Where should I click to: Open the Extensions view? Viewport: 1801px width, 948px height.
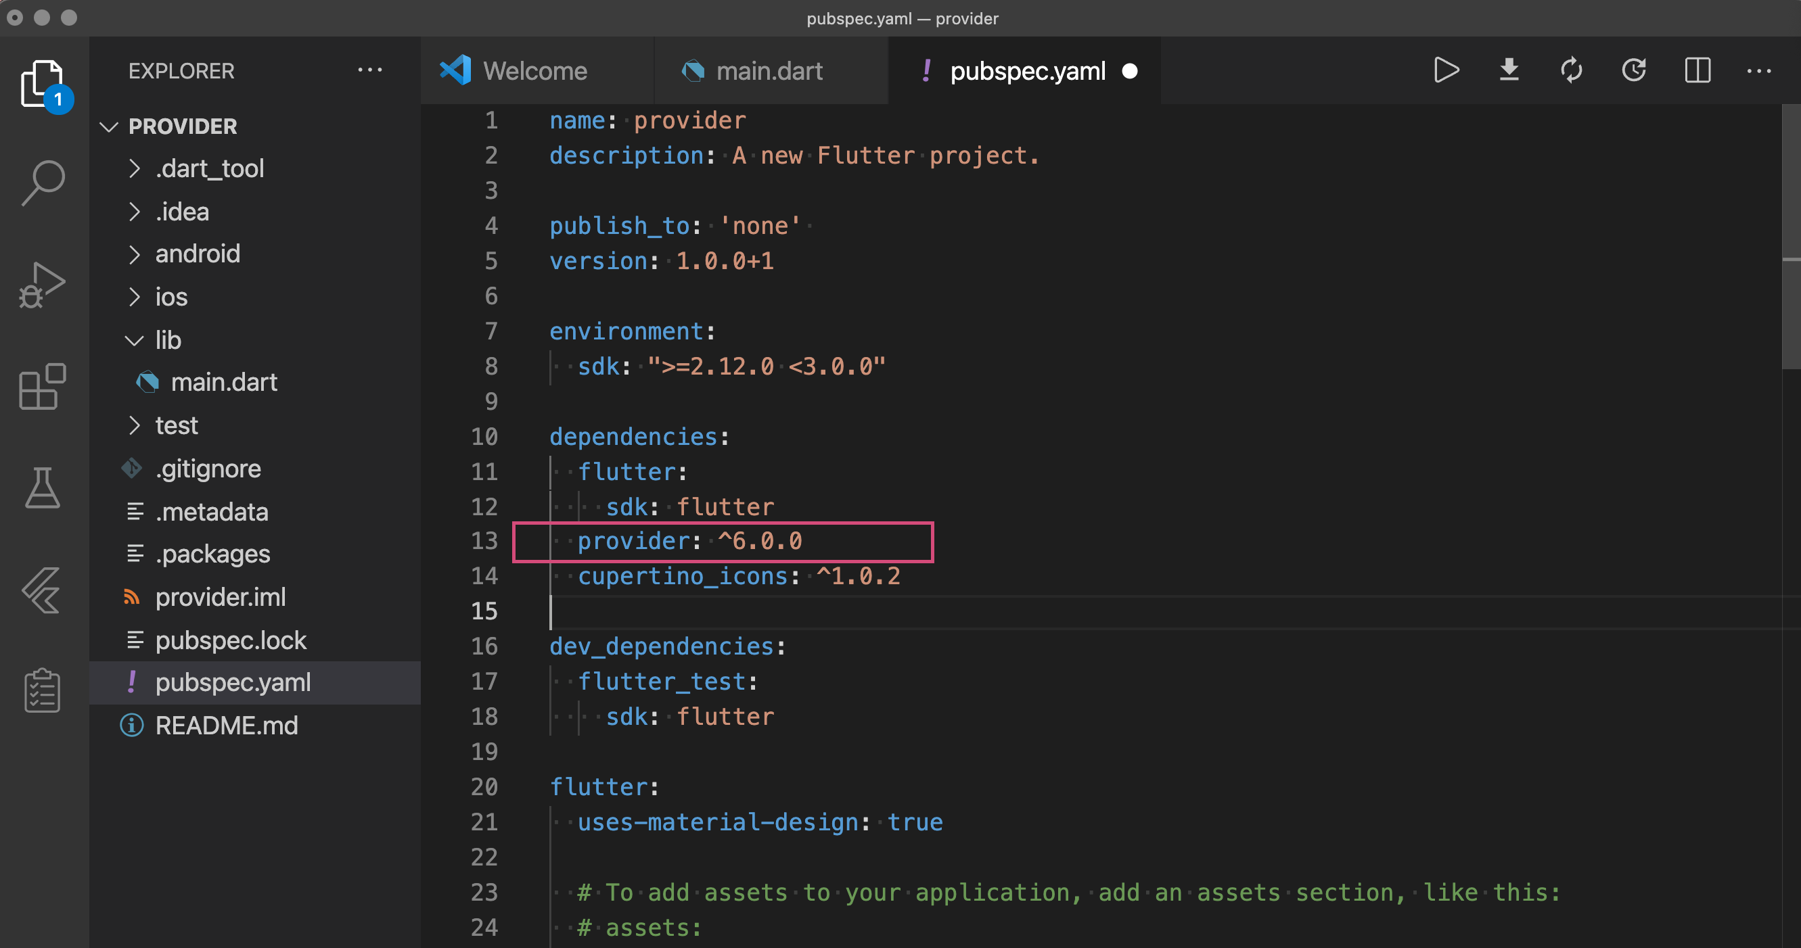pyautogui.click(x=42, y=386)
